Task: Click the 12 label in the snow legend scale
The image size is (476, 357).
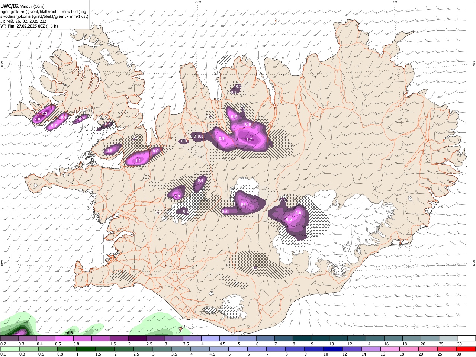Action: (x=350, y=344)
